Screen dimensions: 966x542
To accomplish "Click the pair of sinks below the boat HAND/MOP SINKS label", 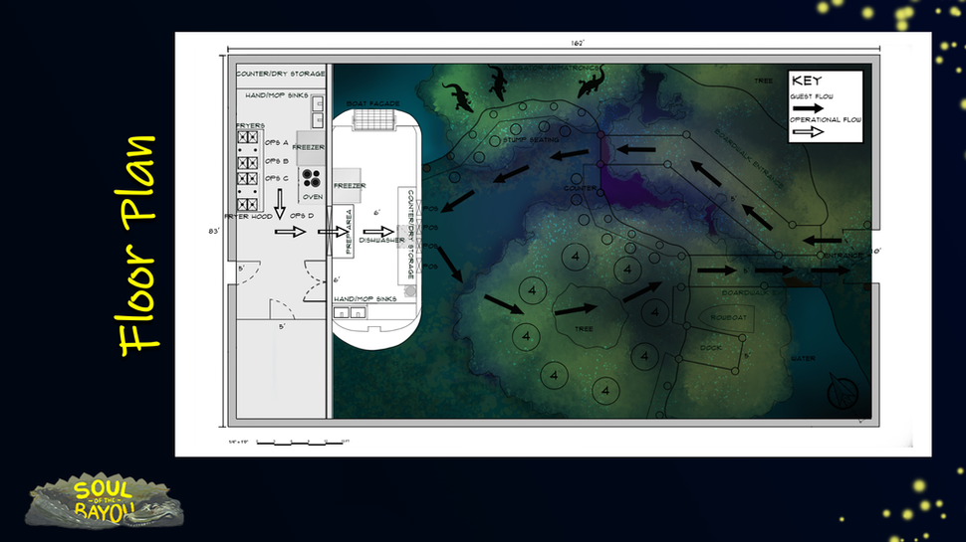I will tap(350, 312).
